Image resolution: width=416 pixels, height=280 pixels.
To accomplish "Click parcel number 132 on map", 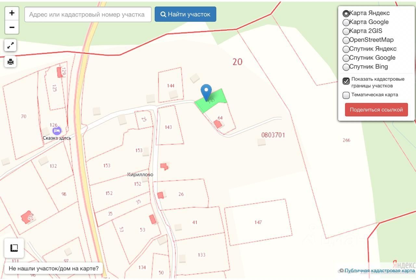I will point(53,166).
